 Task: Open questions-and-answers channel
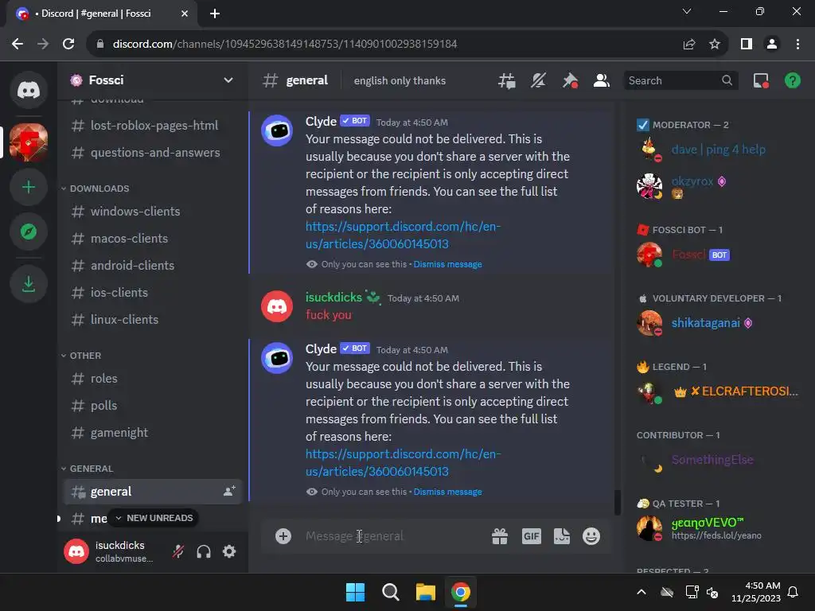[x=153, y=152]
